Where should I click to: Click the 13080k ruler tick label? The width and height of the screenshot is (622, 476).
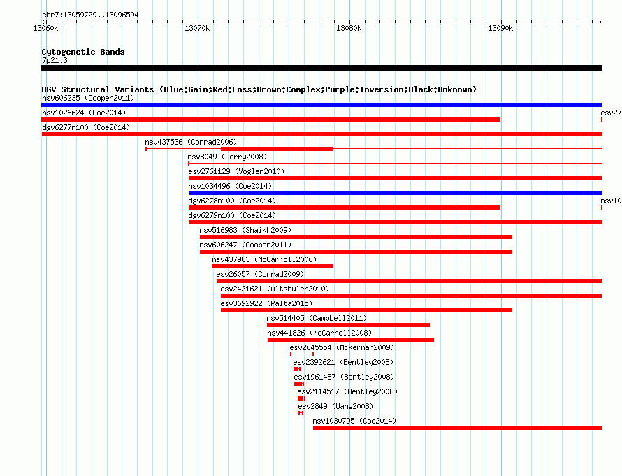coord(349,28)
